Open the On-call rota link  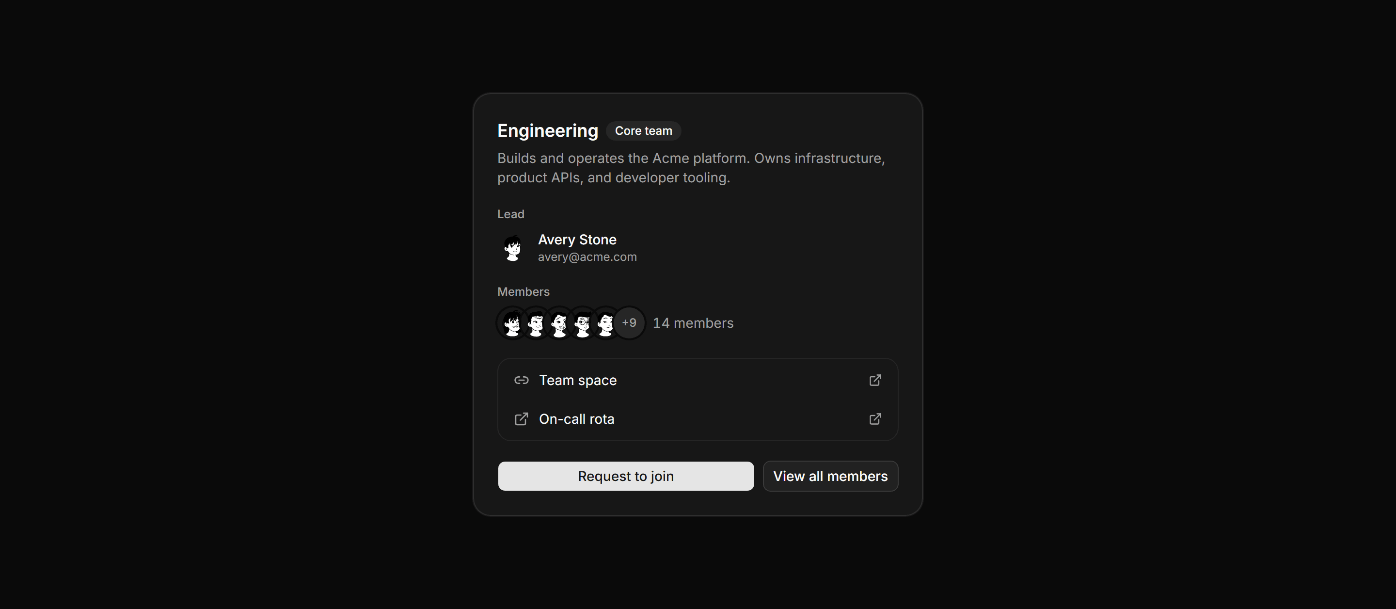coord(698,419)
